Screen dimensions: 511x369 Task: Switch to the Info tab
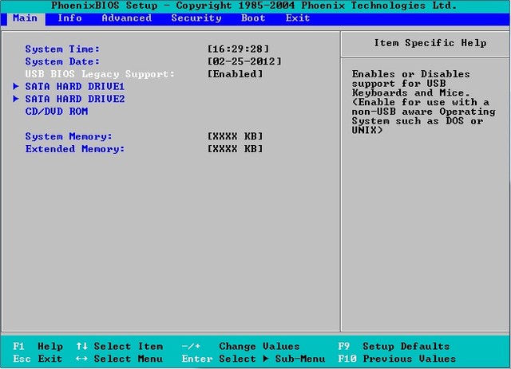coord(70,18)
